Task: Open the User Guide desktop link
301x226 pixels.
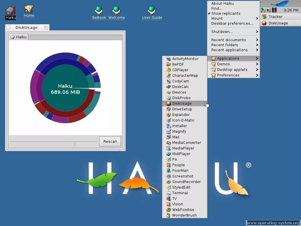Action: [152, 13]
